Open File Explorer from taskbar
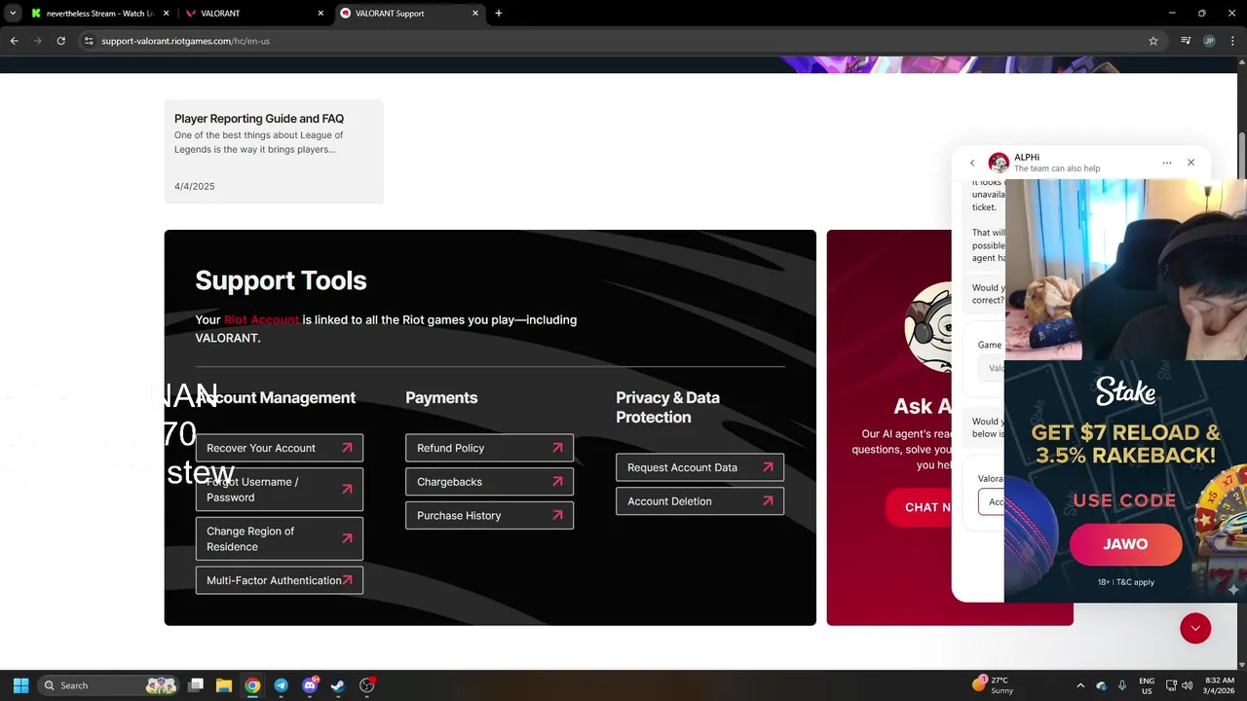The image size is (1247, 701). tap(224, 685)
